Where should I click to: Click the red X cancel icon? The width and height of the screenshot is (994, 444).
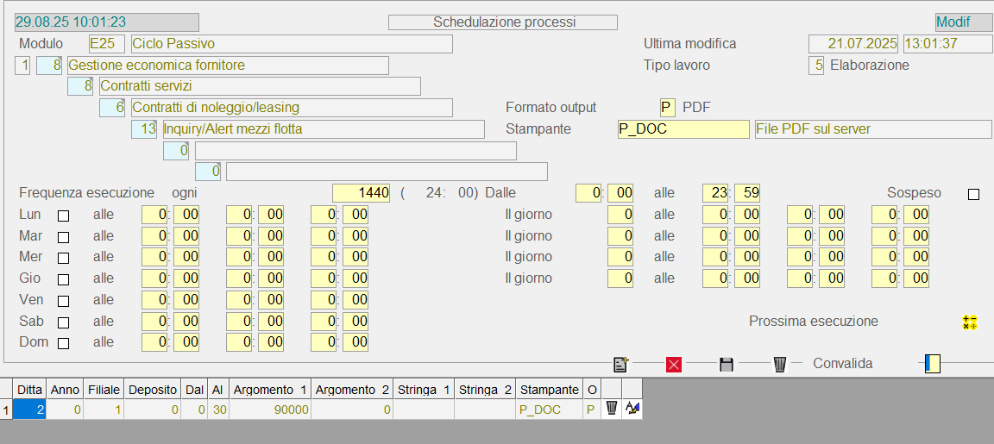point(674,365)
